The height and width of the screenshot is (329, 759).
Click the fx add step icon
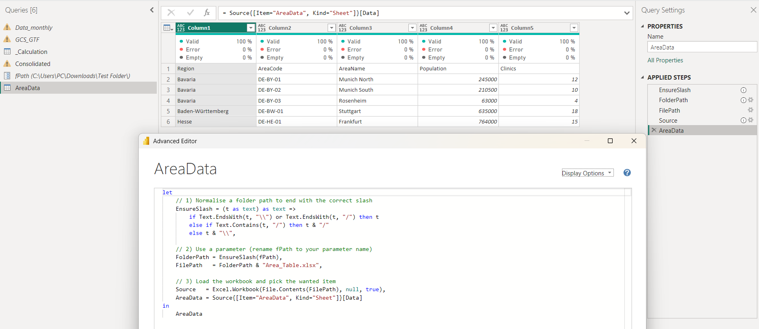(207, 13)
